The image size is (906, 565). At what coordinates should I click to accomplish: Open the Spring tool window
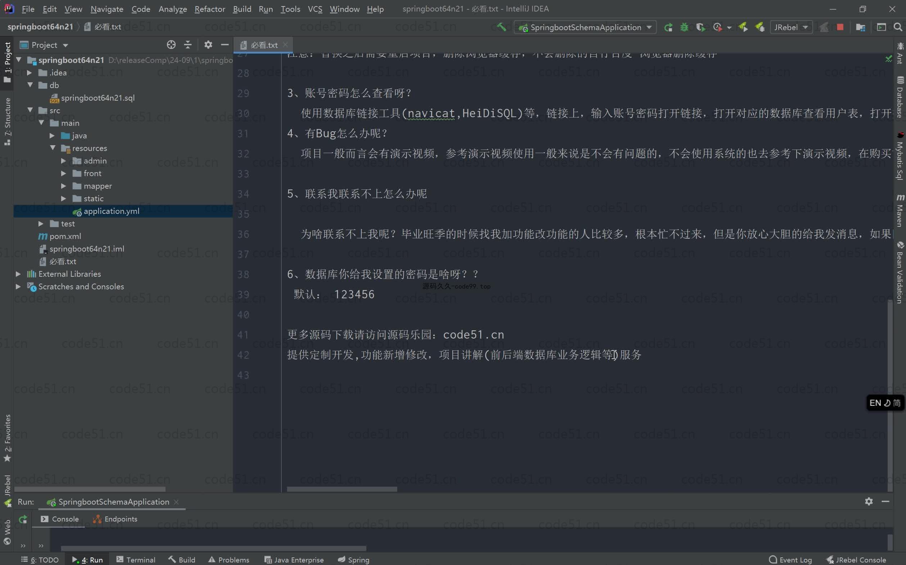tap(353, 559)
